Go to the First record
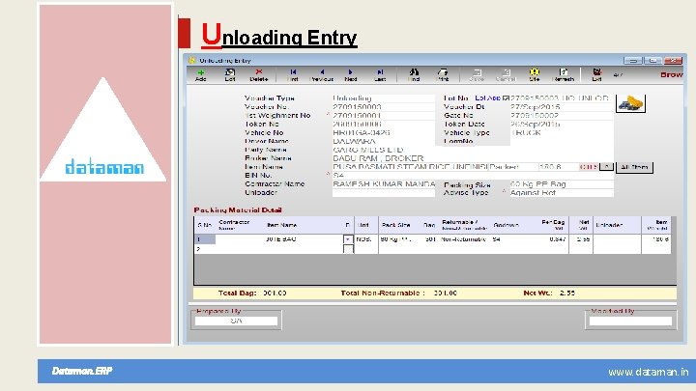 (293, 75)
